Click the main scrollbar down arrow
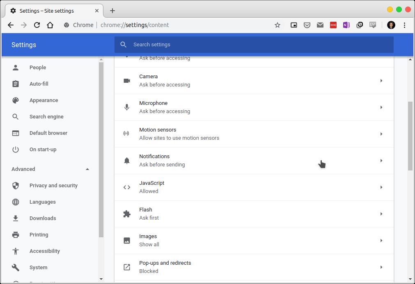The image size is (415, 284). click(x=410, y=279)
